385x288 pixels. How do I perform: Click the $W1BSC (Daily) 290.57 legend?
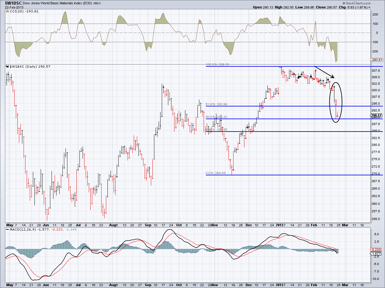30,67
